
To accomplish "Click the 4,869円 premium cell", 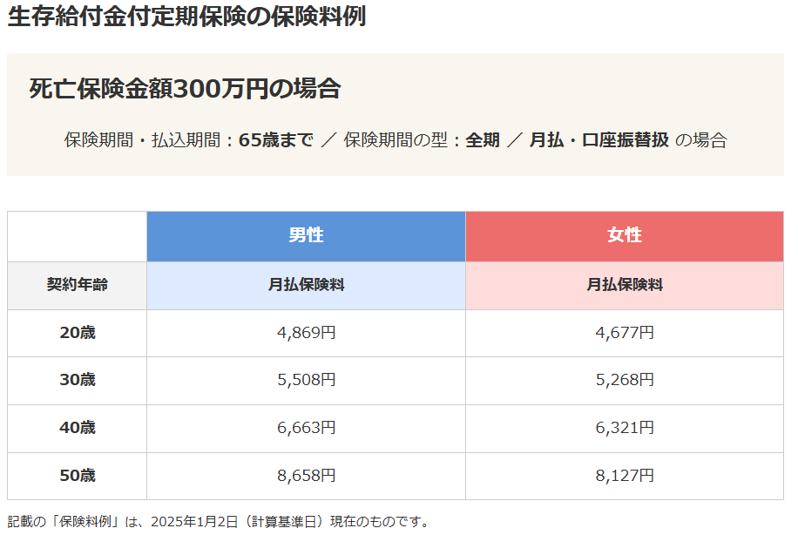I will (x=306, y=332).
